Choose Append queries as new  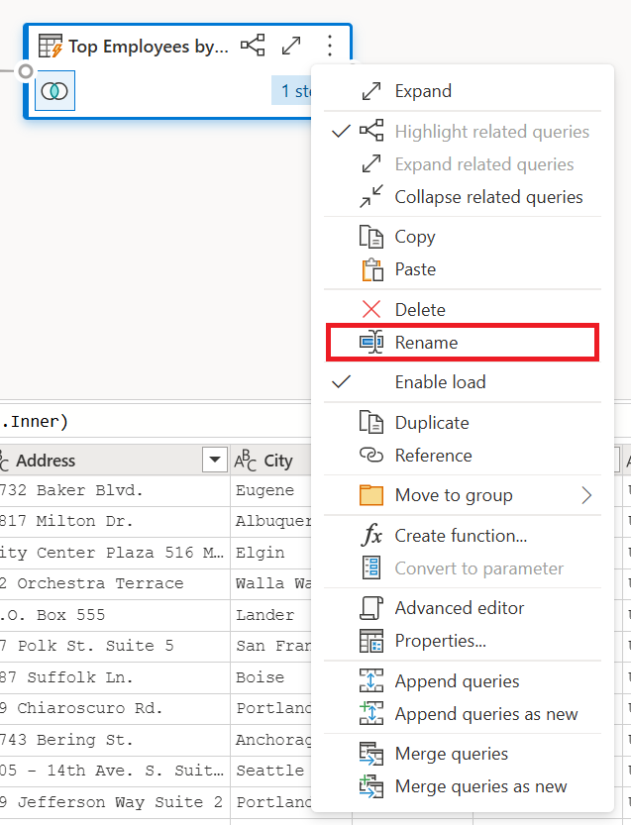coord(463,714)
